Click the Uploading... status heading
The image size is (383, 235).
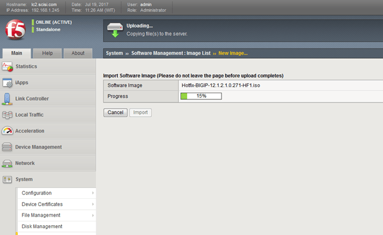coord(139,26)
